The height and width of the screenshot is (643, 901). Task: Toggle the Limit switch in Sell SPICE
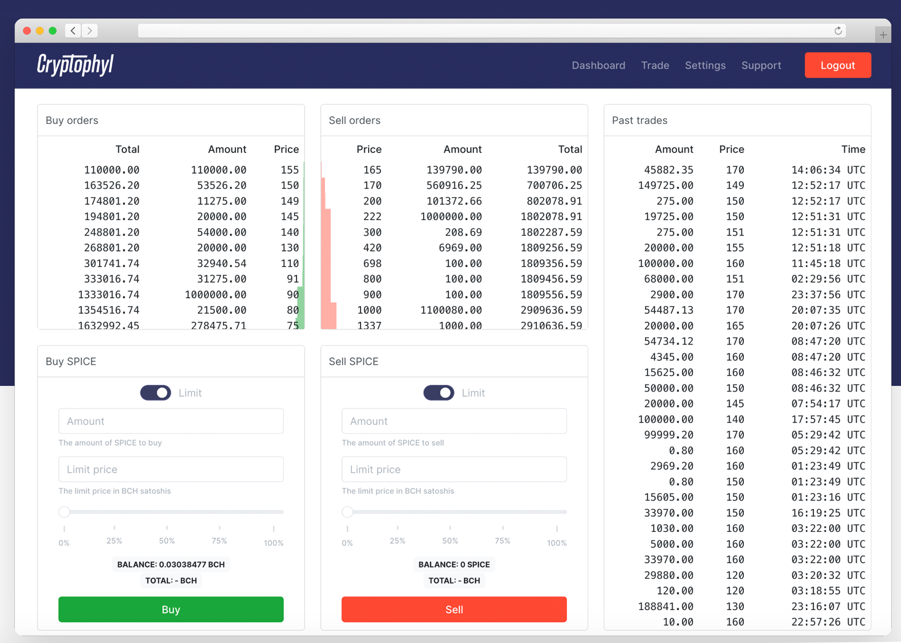(439, 393)
